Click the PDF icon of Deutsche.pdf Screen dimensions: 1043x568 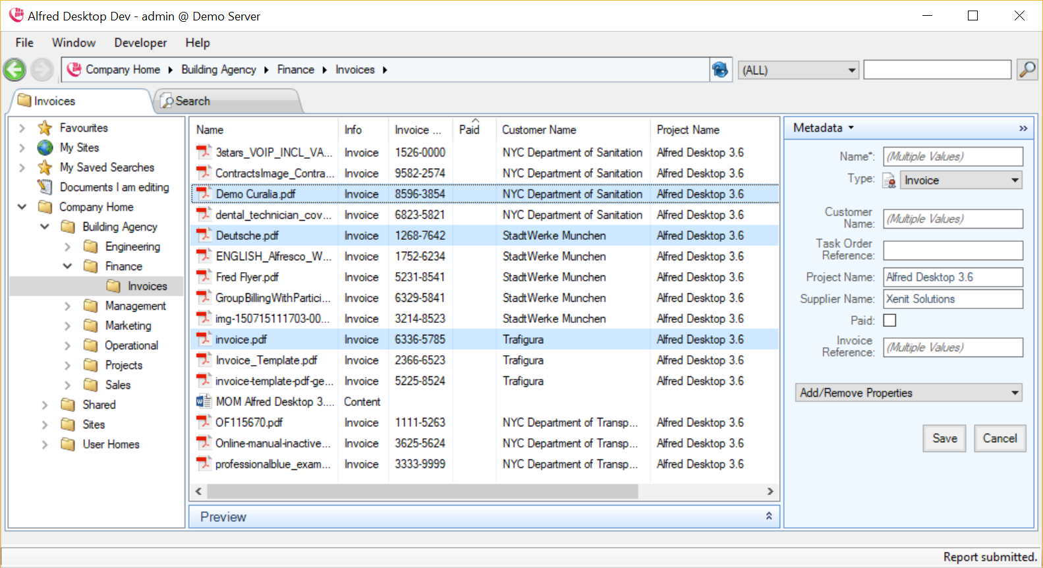(204, 235)
